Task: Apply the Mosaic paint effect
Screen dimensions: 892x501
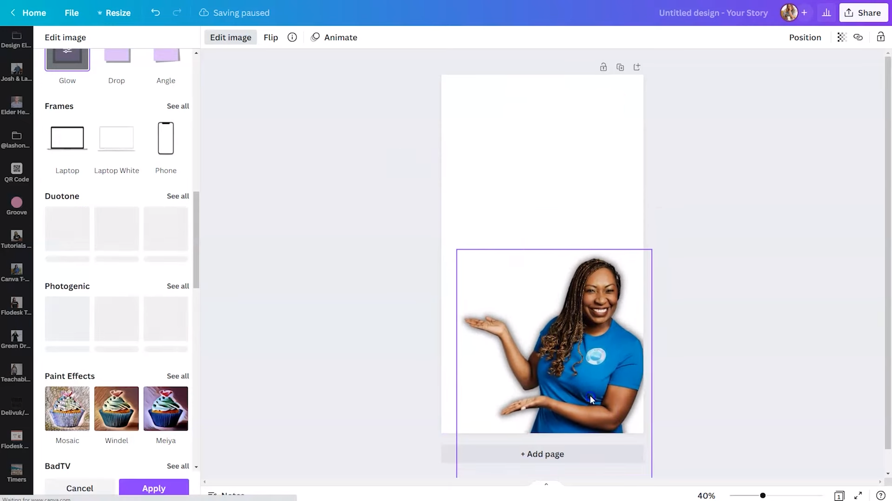Action: coord(67,409)
